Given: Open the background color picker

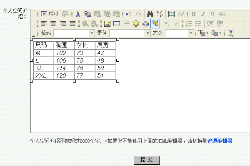Looking at the screenshot, I should [x=216, y=33].
